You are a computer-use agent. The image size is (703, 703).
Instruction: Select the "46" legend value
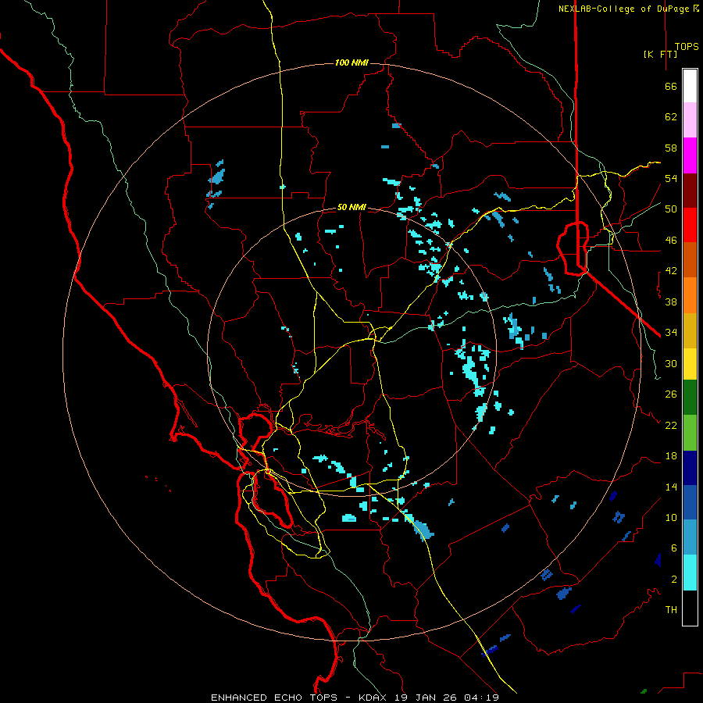[x=671, y=241]
